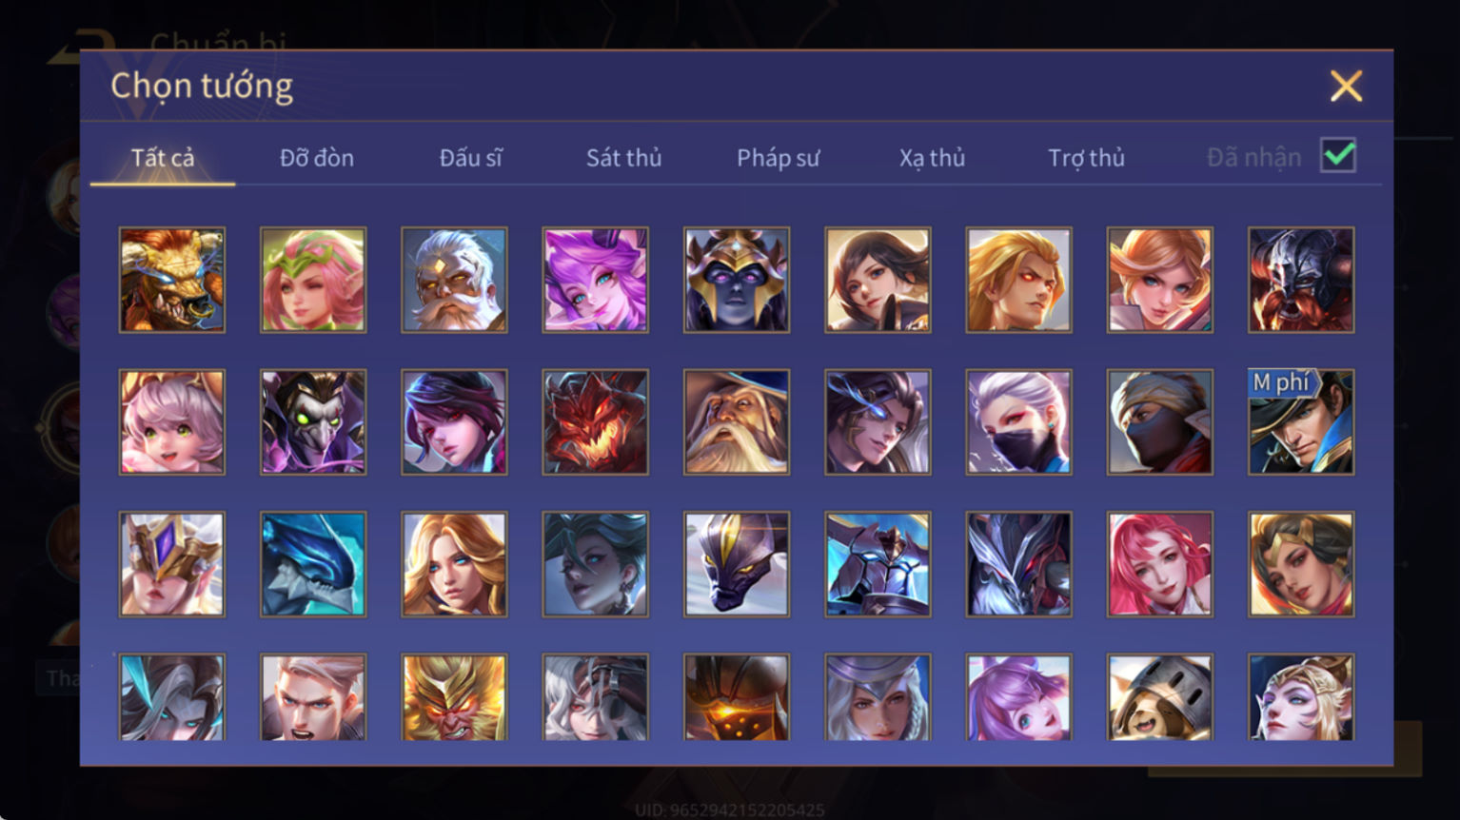The height and width of the screenshot is (820, 1460).
Task: Switch to the 'Trợ thủ' tab
Action: (1086, 158)
